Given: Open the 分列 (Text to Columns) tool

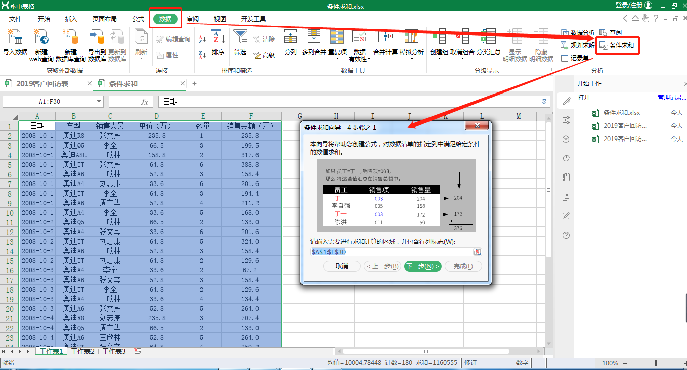Looking at the screenshot, I should [290, 43].
